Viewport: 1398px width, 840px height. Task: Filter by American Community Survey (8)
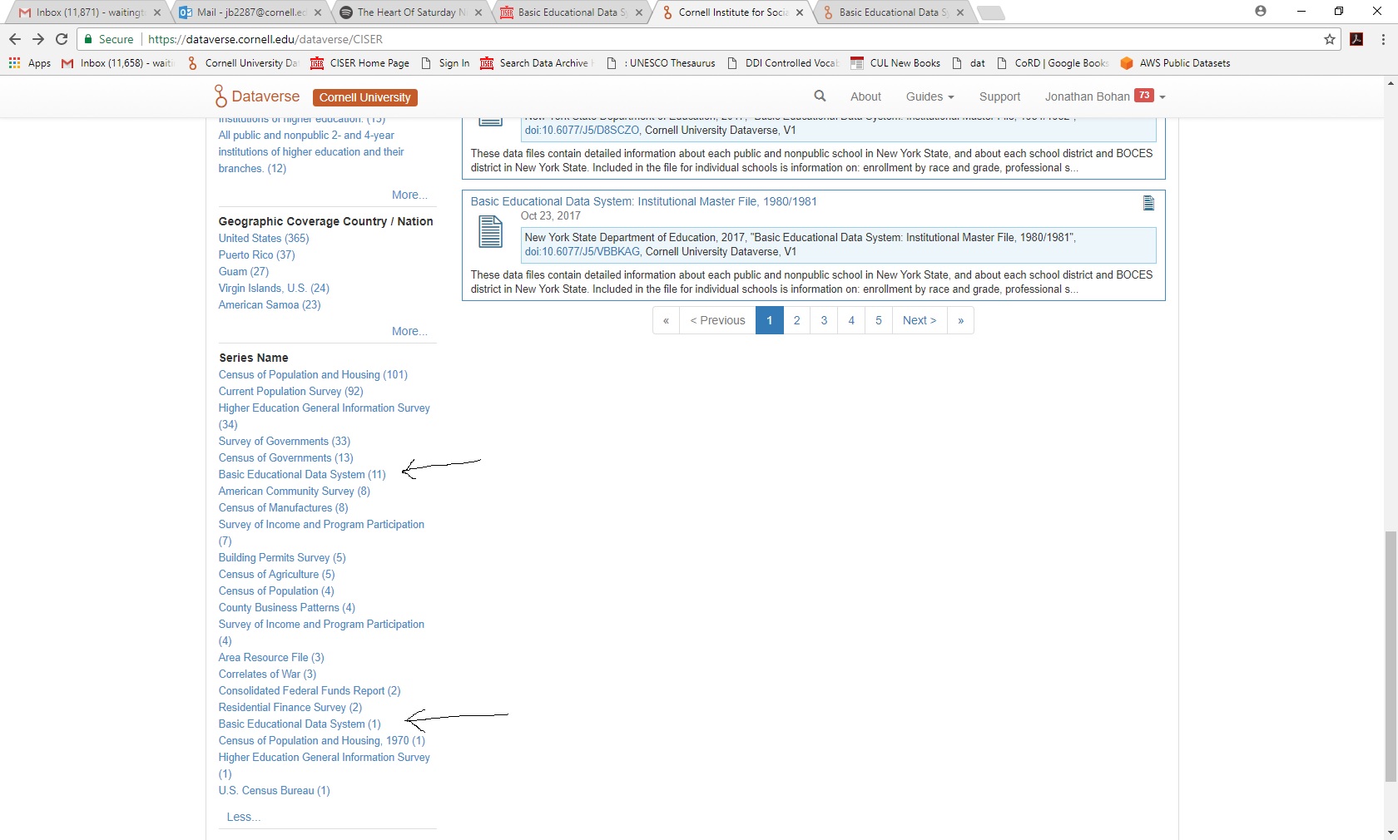295,491
